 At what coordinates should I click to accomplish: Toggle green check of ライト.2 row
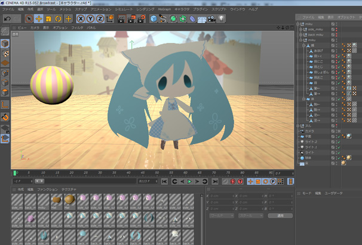339,142
